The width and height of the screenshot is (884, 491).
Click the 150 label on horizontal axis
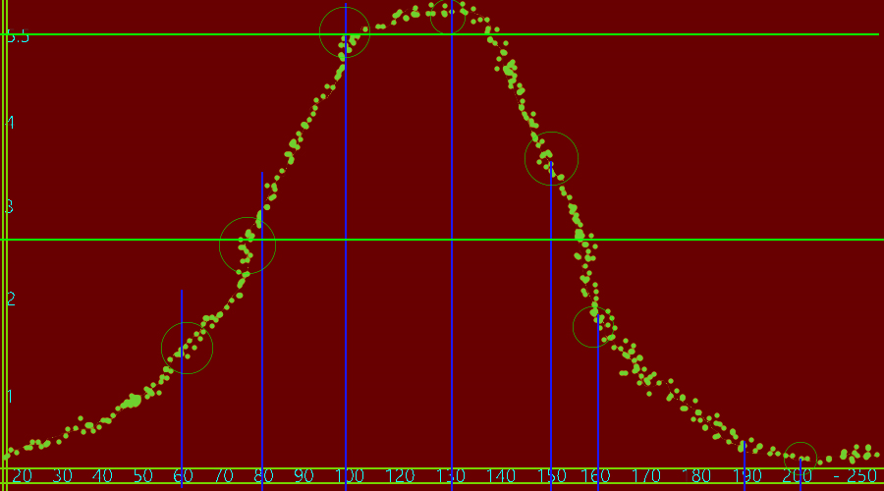pyautogui.click(x=551, y=476)
